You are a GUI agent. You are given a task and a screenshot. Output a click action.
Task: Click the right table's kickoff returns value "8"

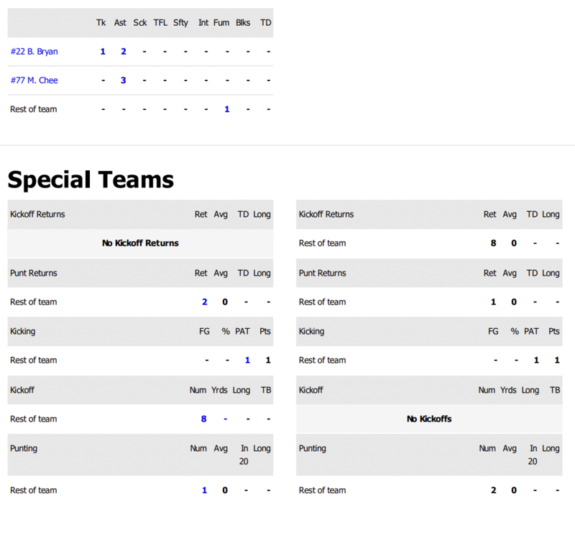pyautogui.click(x=493, y=243)
